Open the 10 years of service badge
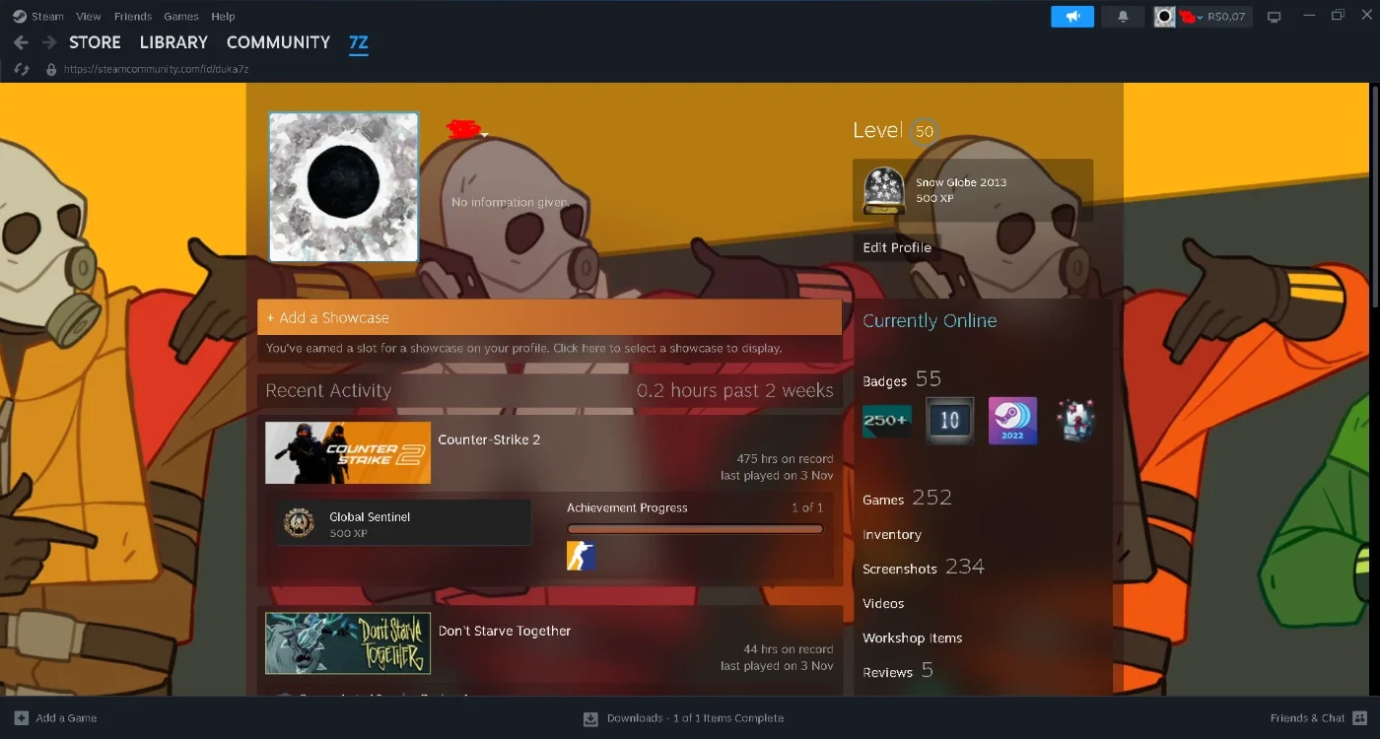Viewport: 1380px width, 739px height. tap(949, 421)
